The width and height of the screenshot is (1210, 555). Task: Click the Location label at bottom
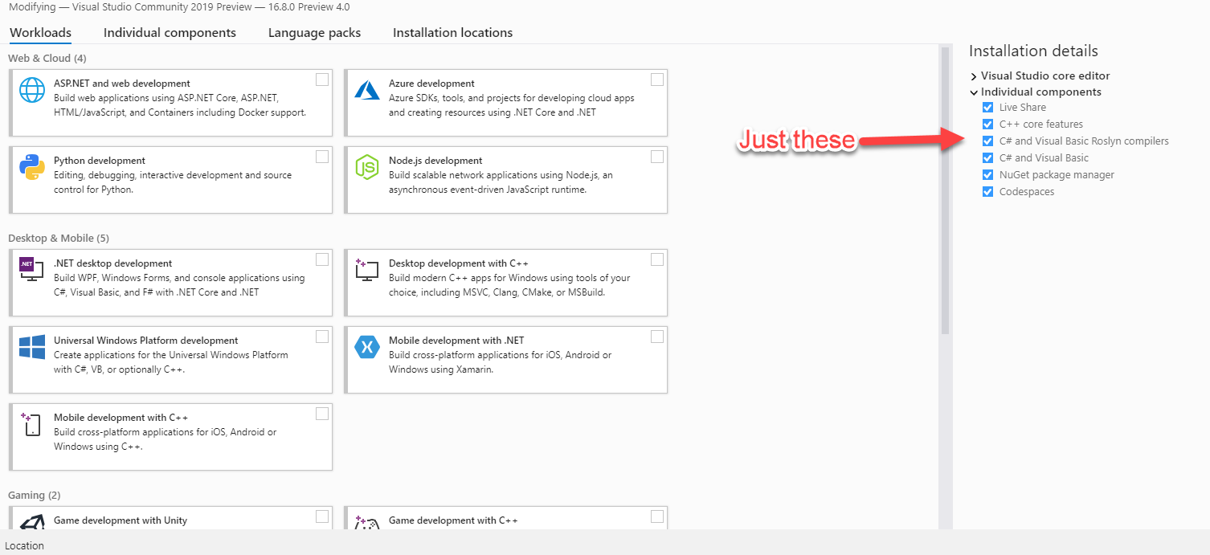pyautogui.click(x=25, y=546)
